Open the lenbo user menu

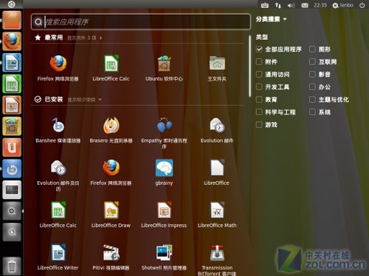pyautogui.click(x=342, y=5)
